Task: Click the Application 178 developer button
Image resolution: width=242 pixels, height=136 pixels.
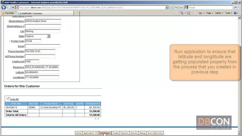Action: coord(91,133)
